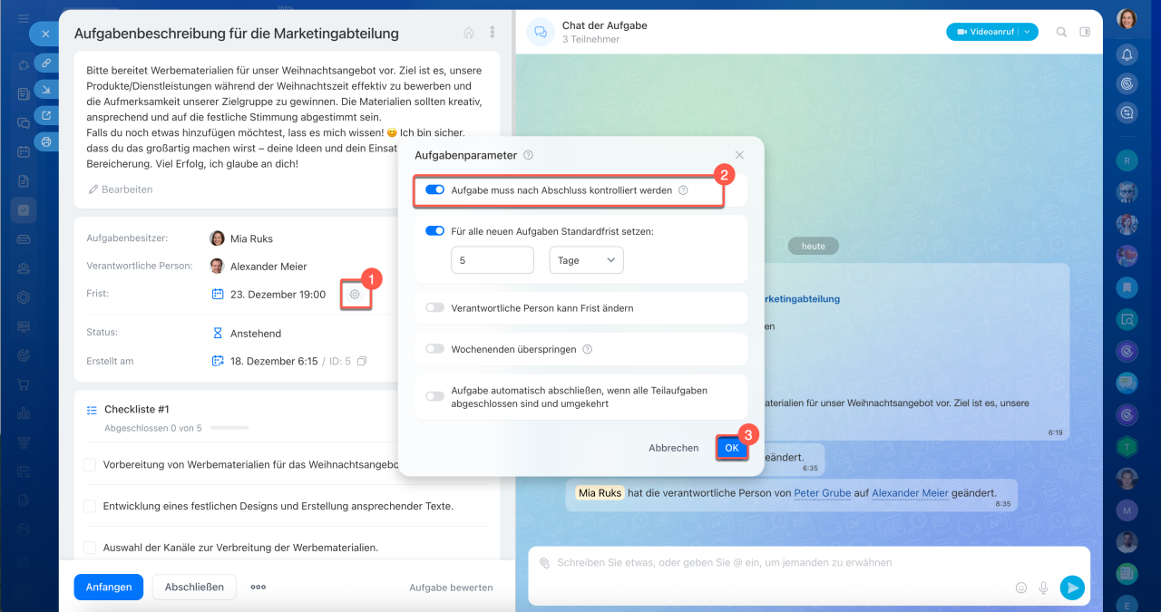
Task: Confirm the parameters with OK
Action: 732,448
